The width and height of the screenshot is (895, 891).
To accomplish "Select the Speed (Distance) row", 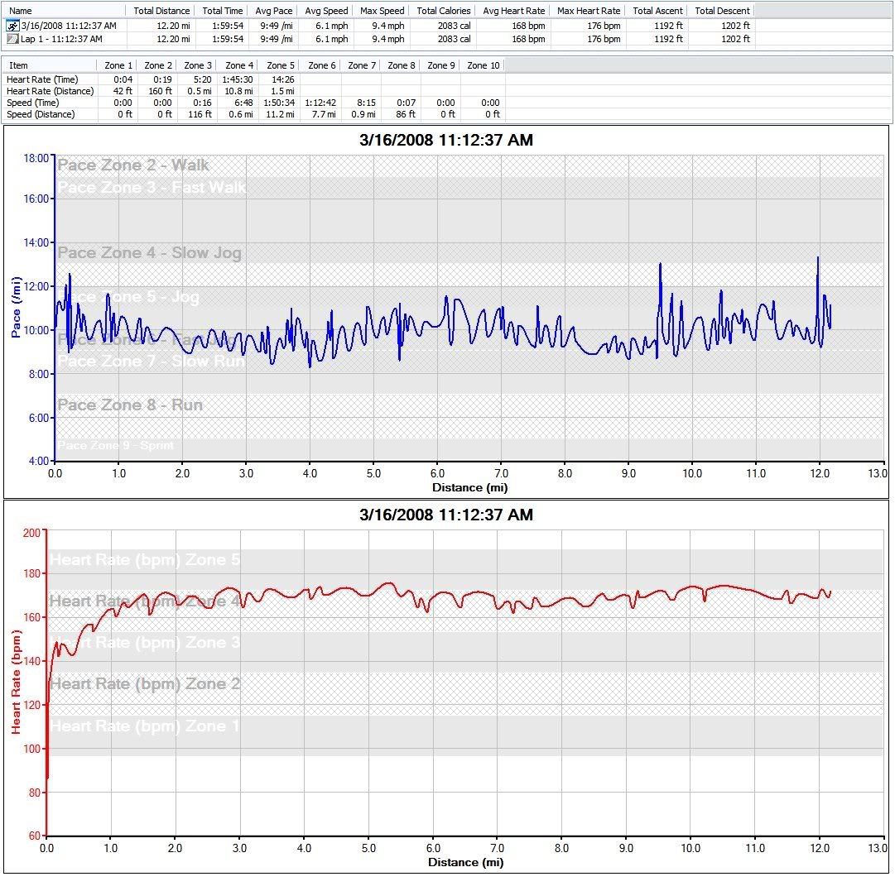I will [41, 114].
